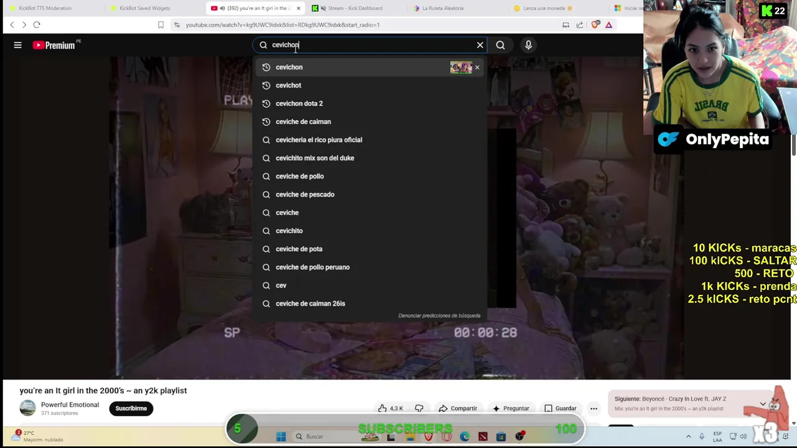Pick the 'ceviche de pescado' suggestion
Viewport: 797px width, 448px height.
point(370,194)
